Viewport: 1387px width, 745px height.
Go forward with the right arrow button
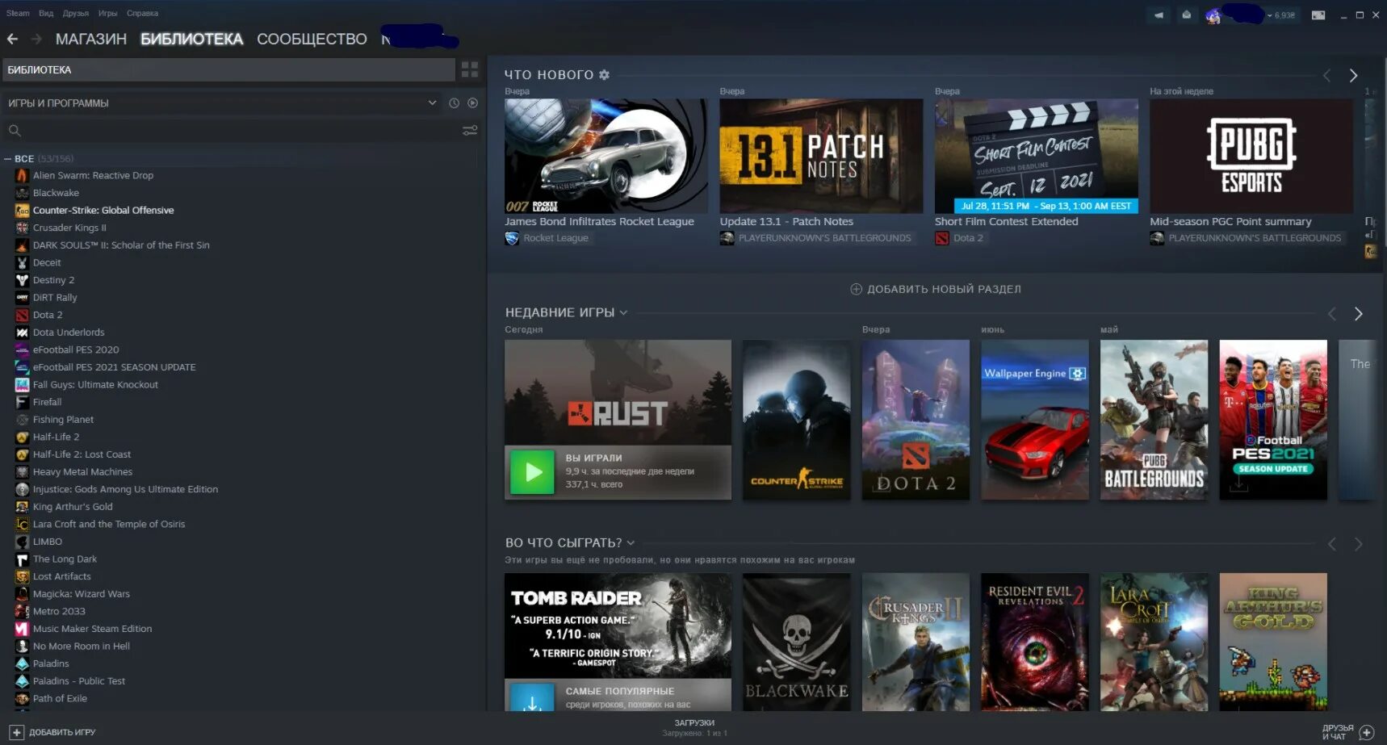tap(36, 39)
